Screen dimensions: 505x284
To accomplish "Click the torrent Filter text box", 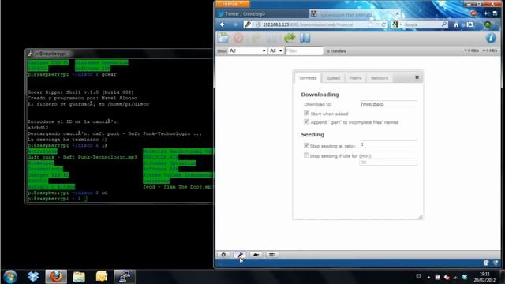I will tap(304, 50).
